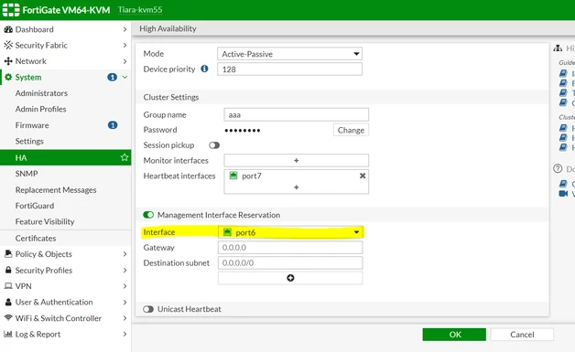575x352 pixels.
Task: Add another destination subnet entry
Action: [290, 278]
